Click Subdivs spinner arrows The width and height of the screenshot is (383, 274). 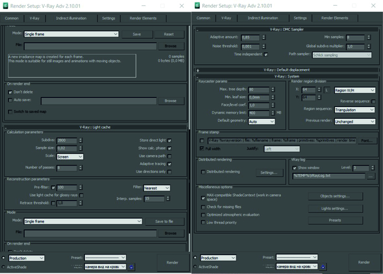coord(80,140)
